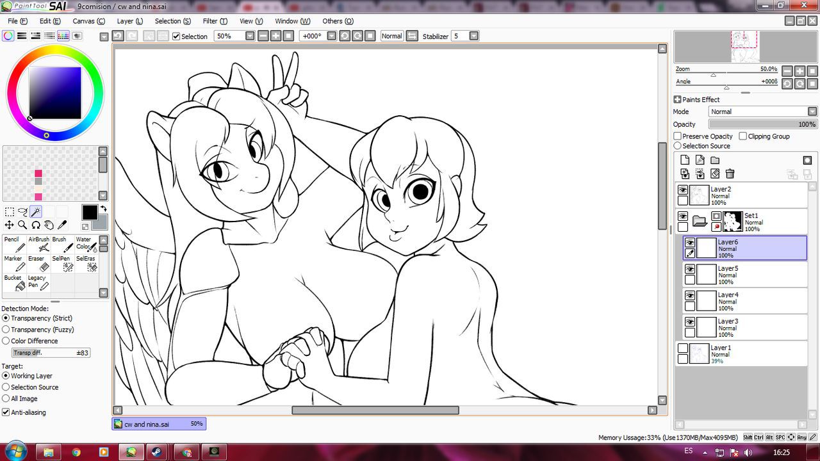Set target to All Image

pyautogui.click(x=6, y=399)
